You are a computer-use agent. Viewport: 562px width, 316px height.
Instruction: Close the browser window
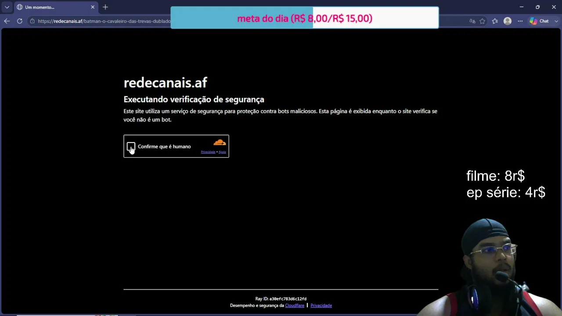(554, 7)
